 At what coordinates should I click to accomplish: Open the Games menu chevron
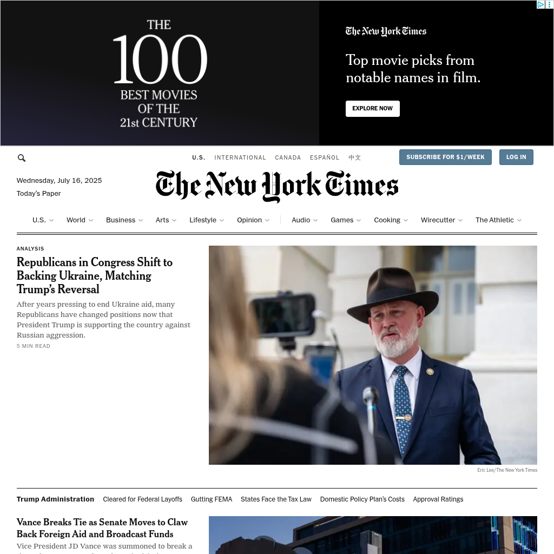[x=359, y=221]
